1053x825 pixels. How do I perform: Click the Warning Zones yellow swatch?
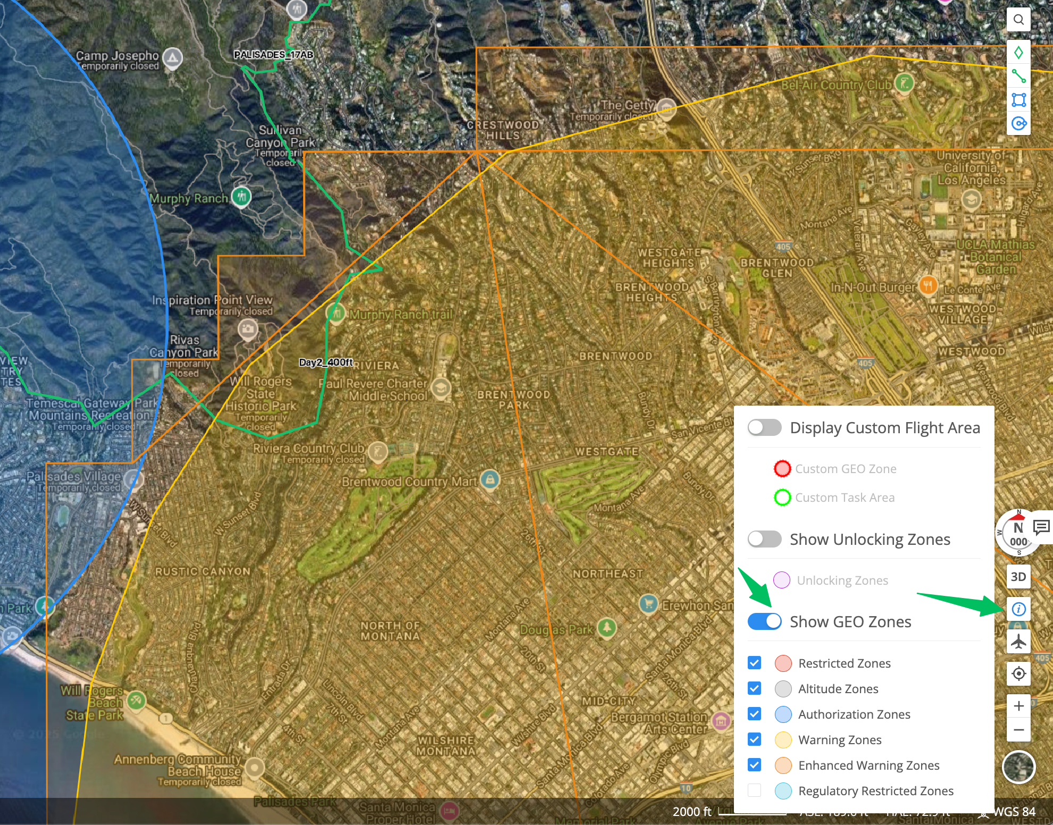pyautogui.click(x=783, y=740)
